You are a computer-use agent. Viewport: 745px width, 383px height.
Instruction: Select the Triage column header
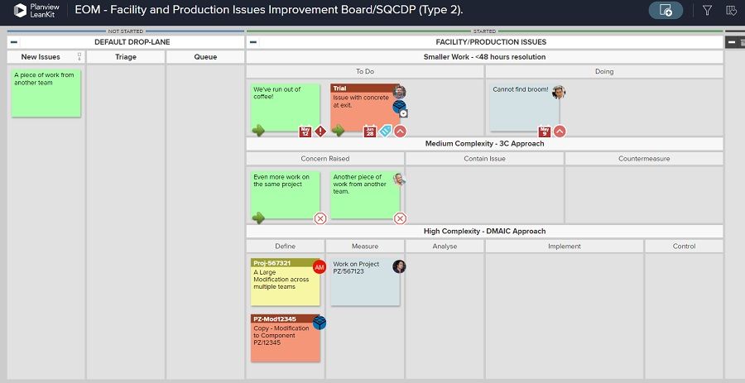tap(126, 57)
